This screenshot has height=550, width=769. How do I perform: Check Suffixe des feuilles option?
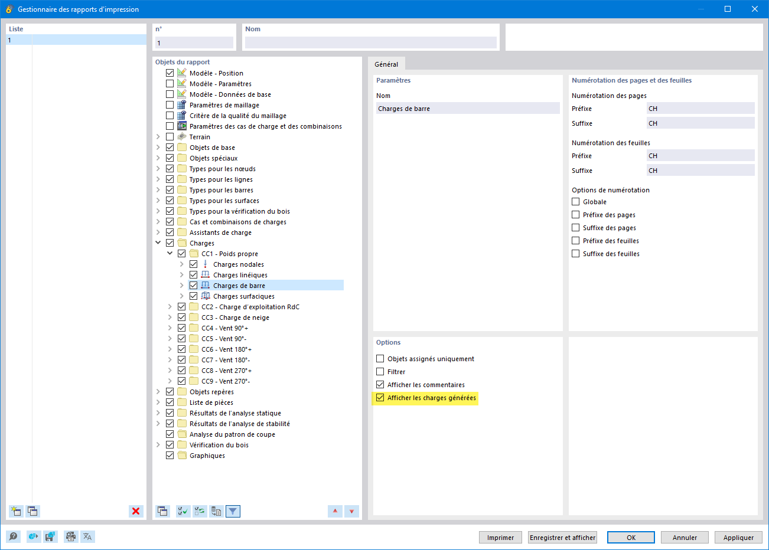(x=576, y=254)
